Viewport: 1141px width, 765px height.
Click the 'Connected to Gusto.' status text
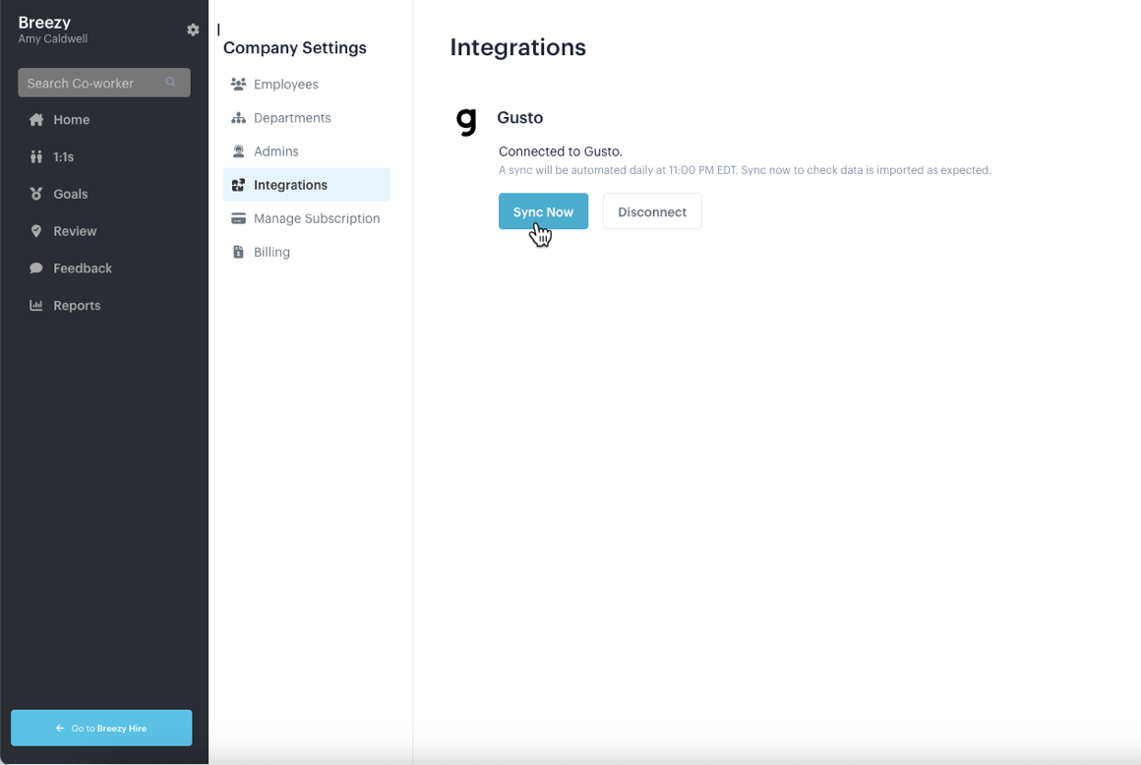[561, 151]
